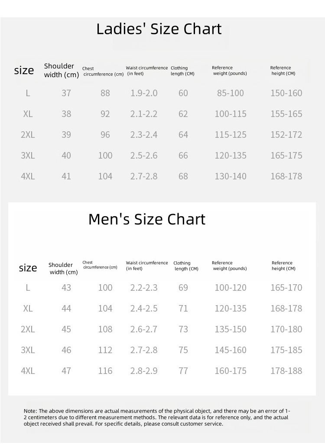Click men's Reference height (CM) header

(283, 266)
